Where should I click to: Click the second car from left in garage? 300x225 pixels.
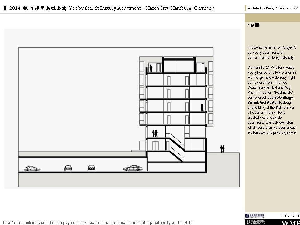[68, 168]
